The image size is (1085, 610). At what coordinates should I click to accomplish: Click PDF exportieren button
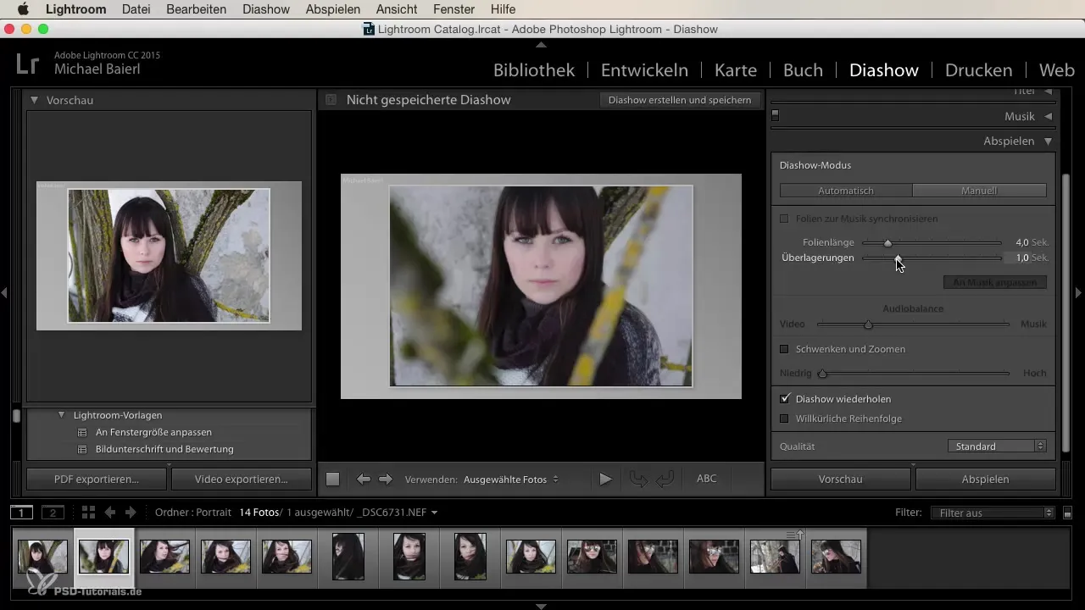click(97, 480)
